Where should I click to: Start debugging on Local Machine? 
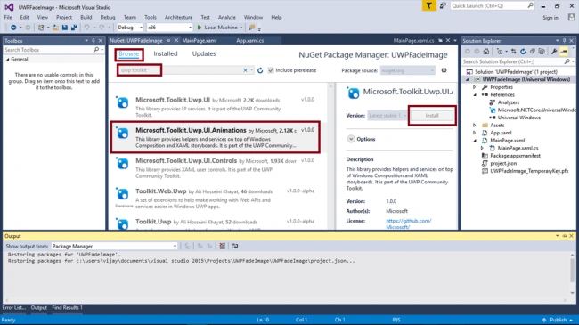(x=217, y=28)
